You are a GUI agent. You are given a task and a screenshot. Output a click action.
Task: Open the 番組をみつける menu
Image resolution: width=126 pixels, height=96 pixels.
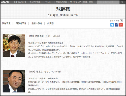click(20, 2)
